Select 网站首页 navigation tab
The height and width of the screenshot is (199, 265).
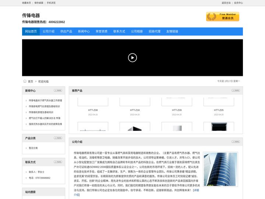pos(31,31)
